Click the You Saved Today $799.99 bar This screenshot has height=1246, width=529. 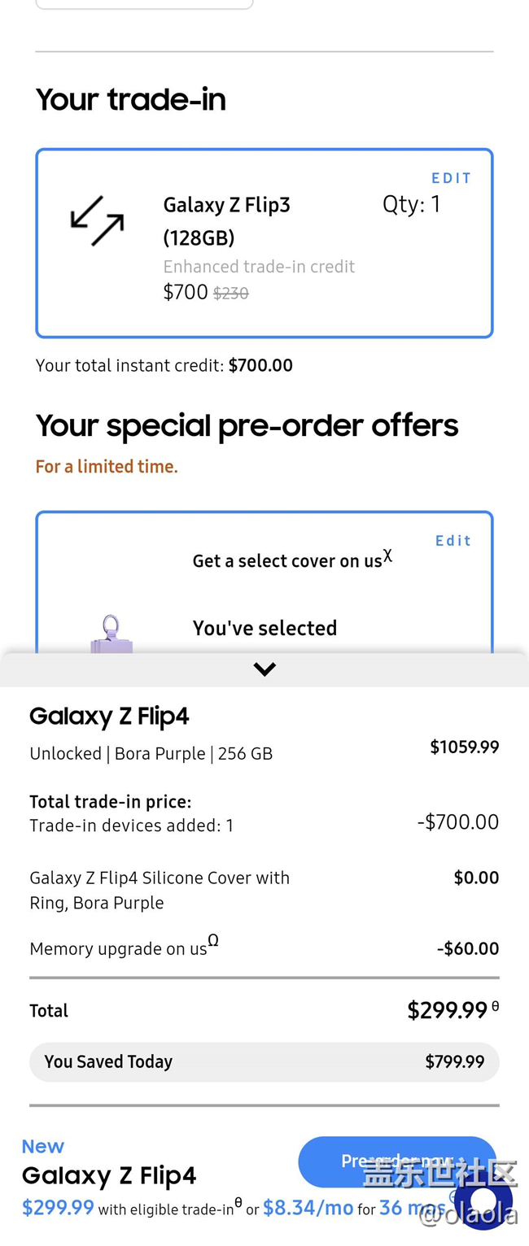tap(264, 1062)
